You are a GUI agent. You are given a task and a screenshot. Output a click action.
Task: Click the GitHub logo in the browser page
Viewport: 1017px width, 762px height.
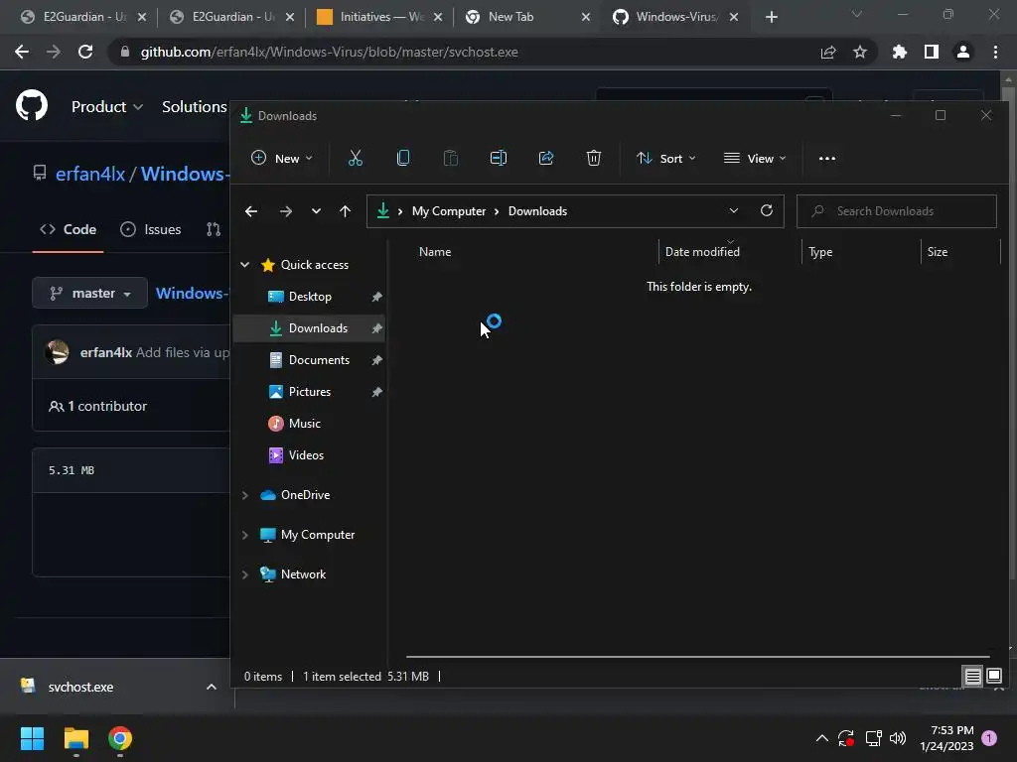point(32,106)
